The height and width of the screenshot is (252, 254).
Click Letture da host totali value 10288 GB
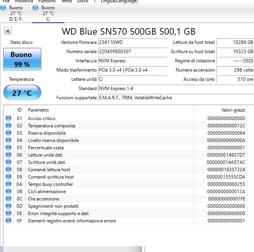(235, 42)
